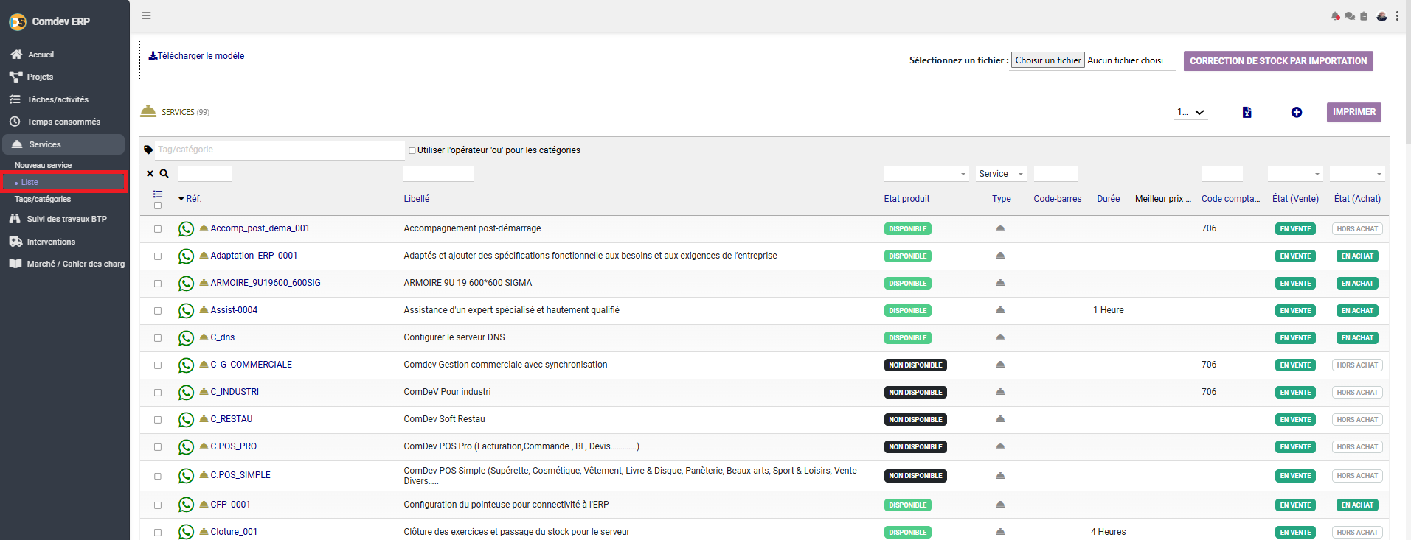Enable 'ou' operator for categories checkbox

pos(412,150)
